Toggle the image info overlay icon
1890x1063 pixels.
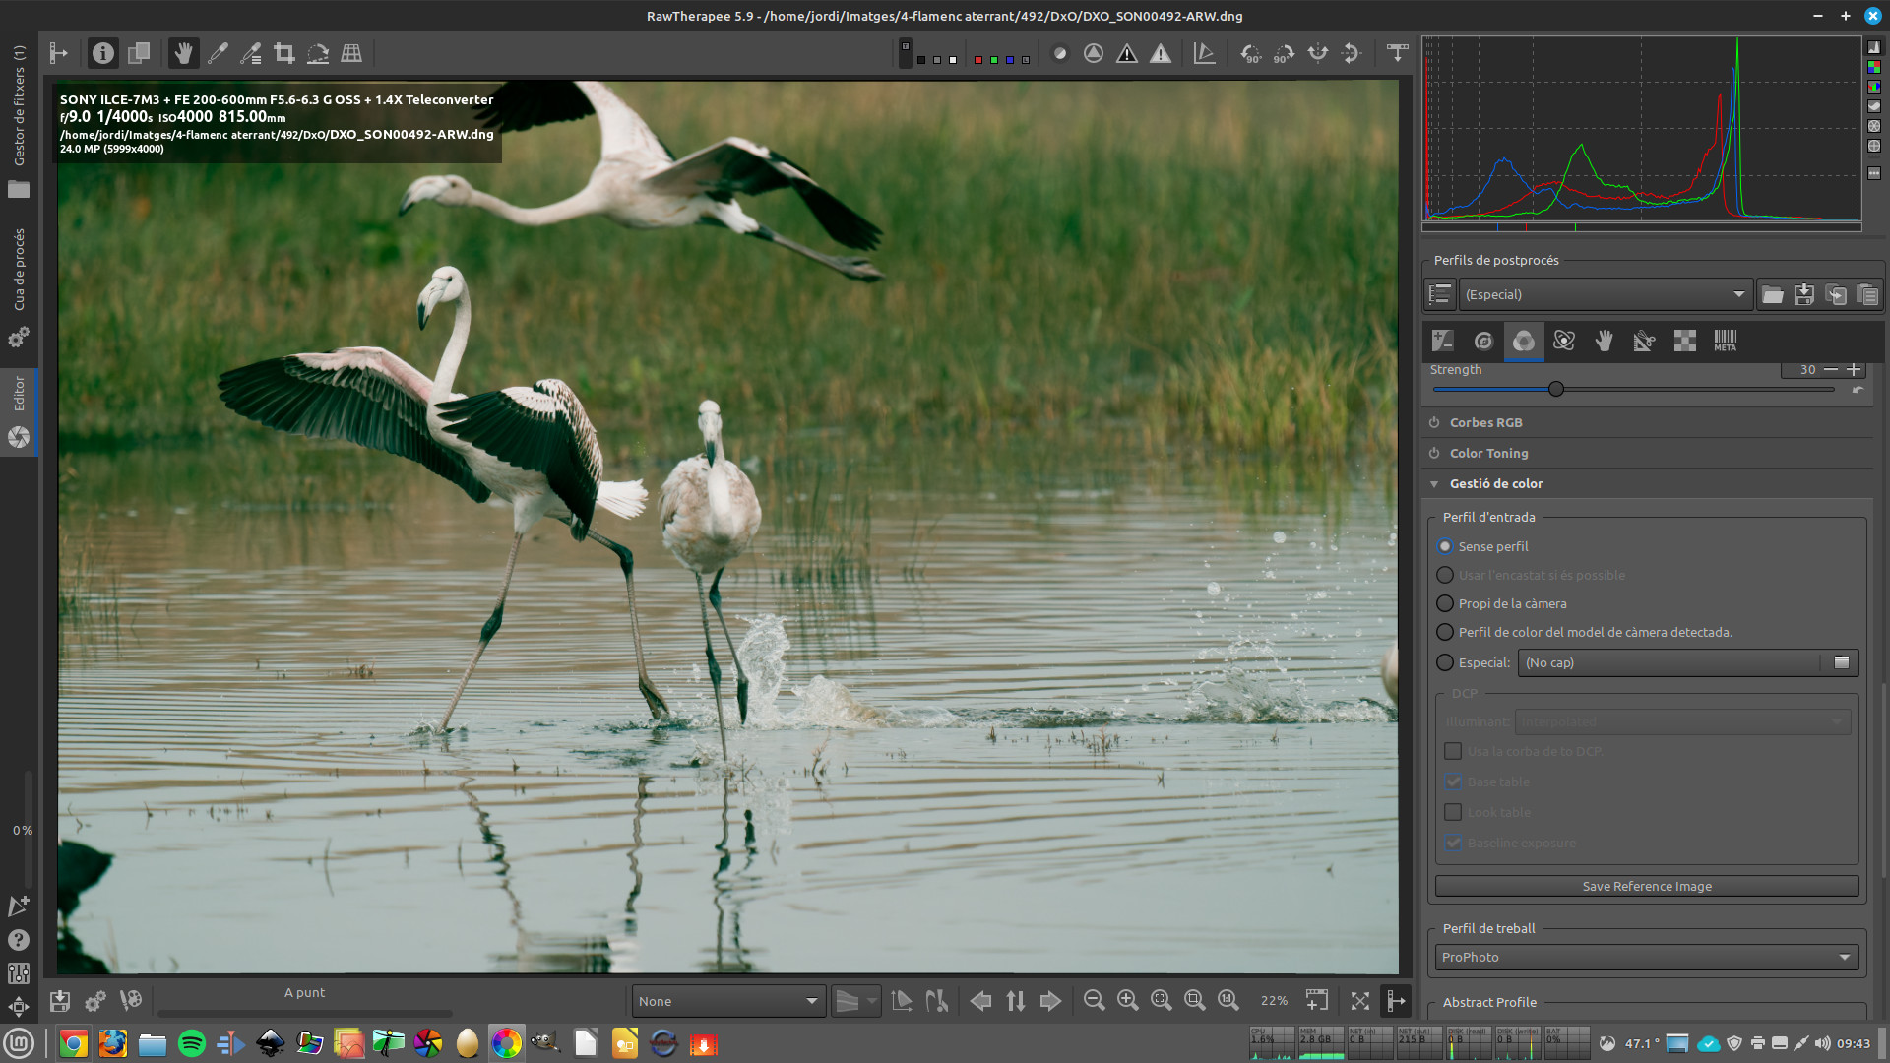tap(102, 53)
